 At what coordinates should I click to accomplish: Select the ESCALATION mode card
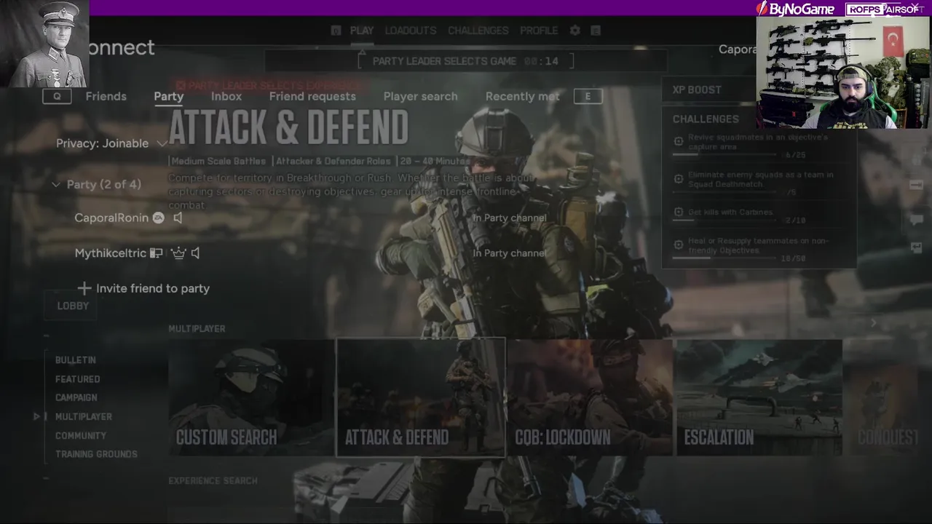click(x=759, y=397)
